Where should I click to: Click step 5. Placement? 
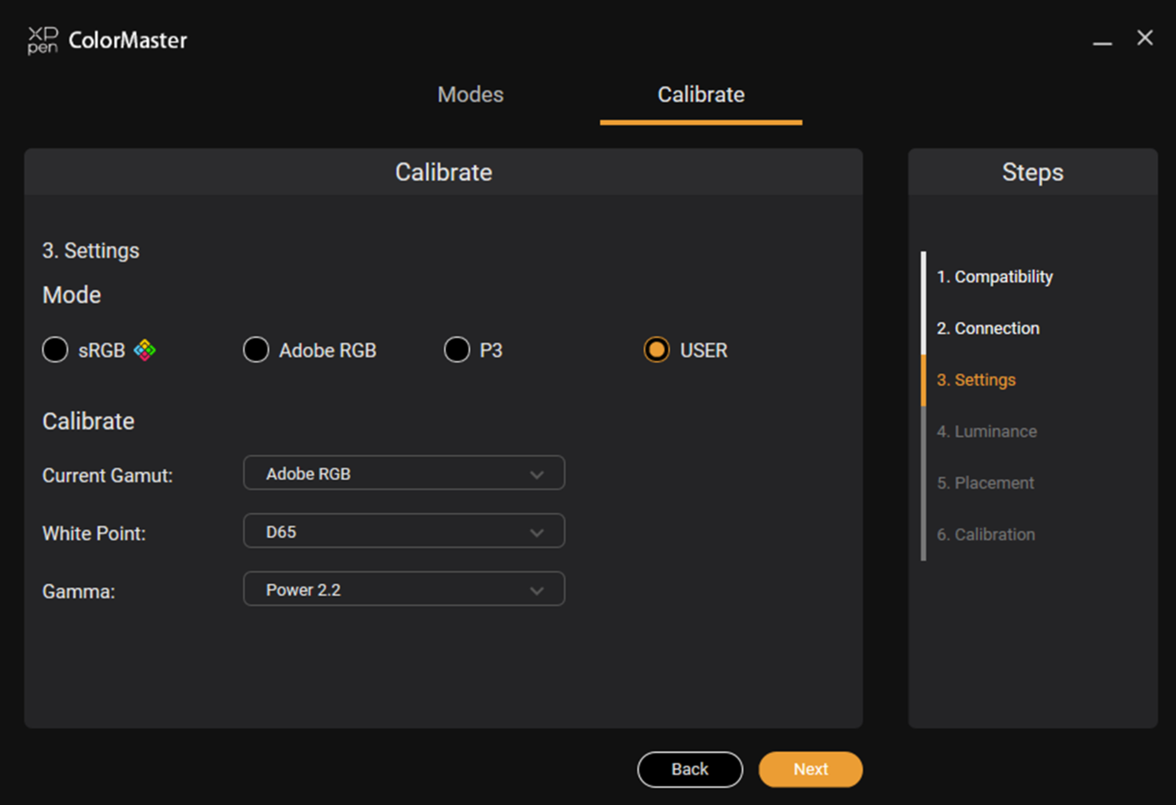(x=986, y=483)
